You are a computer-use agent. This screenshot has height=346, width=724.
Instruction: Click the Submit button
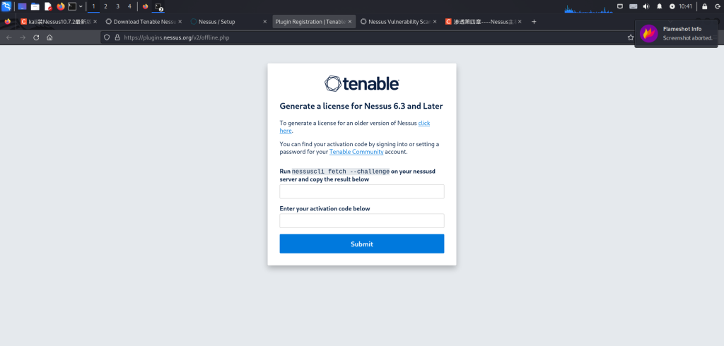tap(362, 244)
